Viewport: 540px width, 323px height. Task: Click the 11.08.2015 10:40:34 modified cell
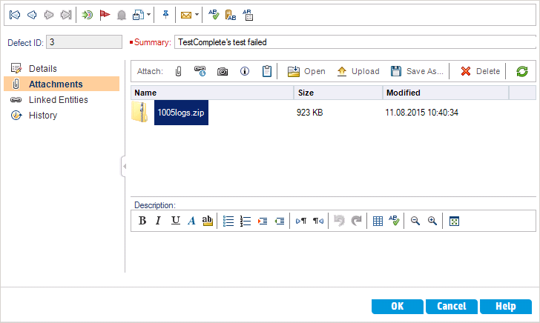click(x=421, y=113)
